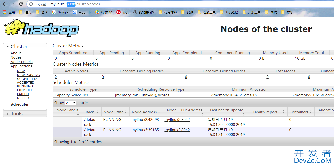
Task: Open the 百度一下 bookmark
Action: pos(82,12)
